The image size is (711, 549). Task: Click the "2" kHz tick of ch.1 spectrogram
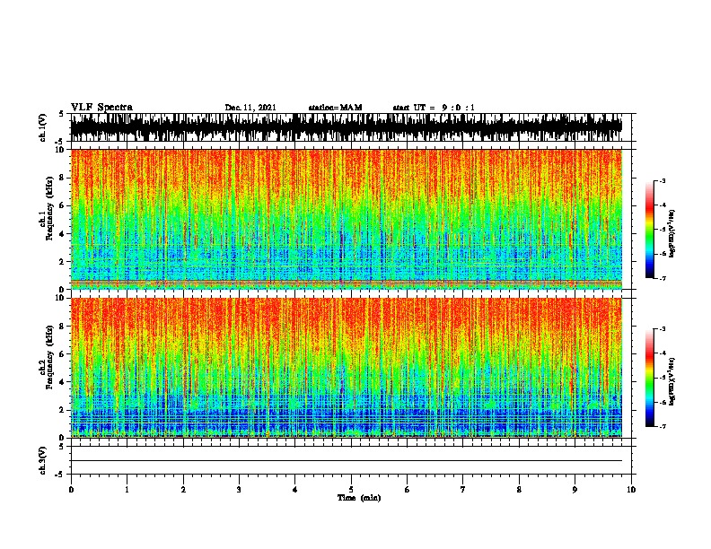click(63, 262)
